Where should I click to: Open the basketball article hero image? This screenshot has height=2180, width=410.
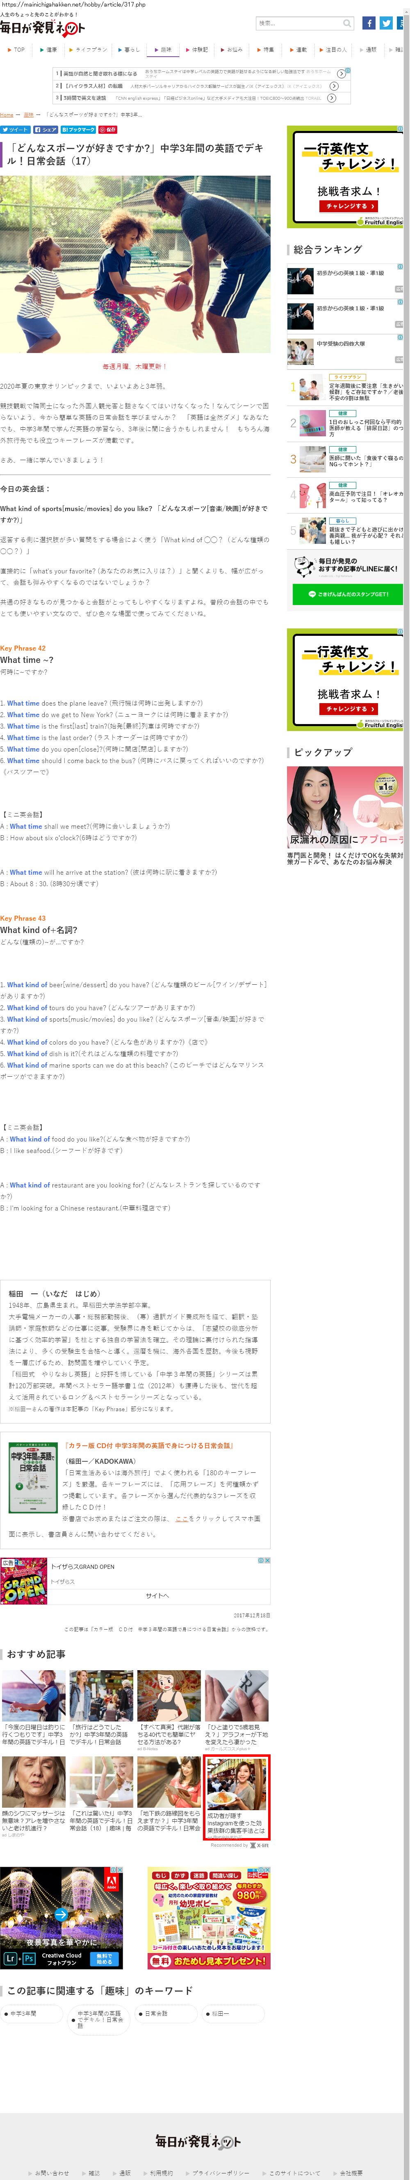coord(135,264)
